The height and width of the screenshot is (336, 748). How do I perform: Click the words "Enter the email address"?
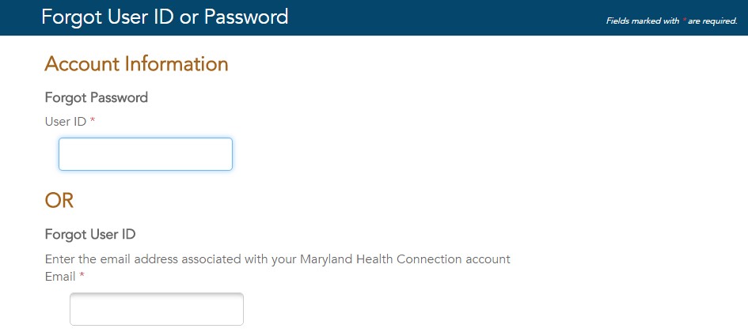click(x=112, y=259)
